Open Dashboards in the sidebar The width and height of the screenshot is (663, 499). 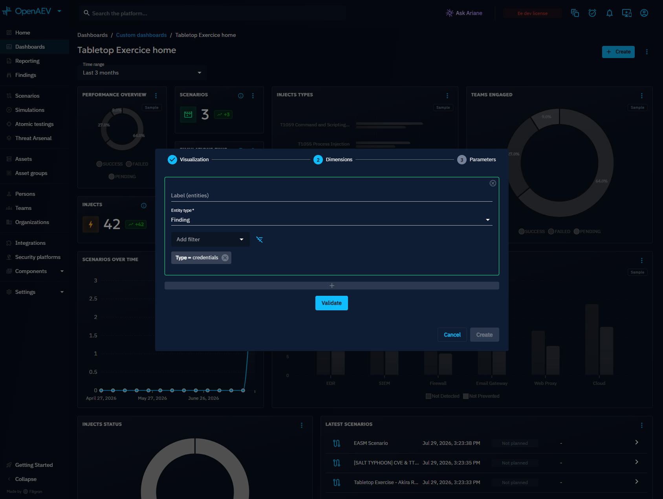click(x=35, y=47)
